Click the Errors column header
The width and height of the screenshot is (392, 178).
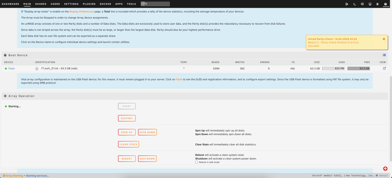(265, 62)
